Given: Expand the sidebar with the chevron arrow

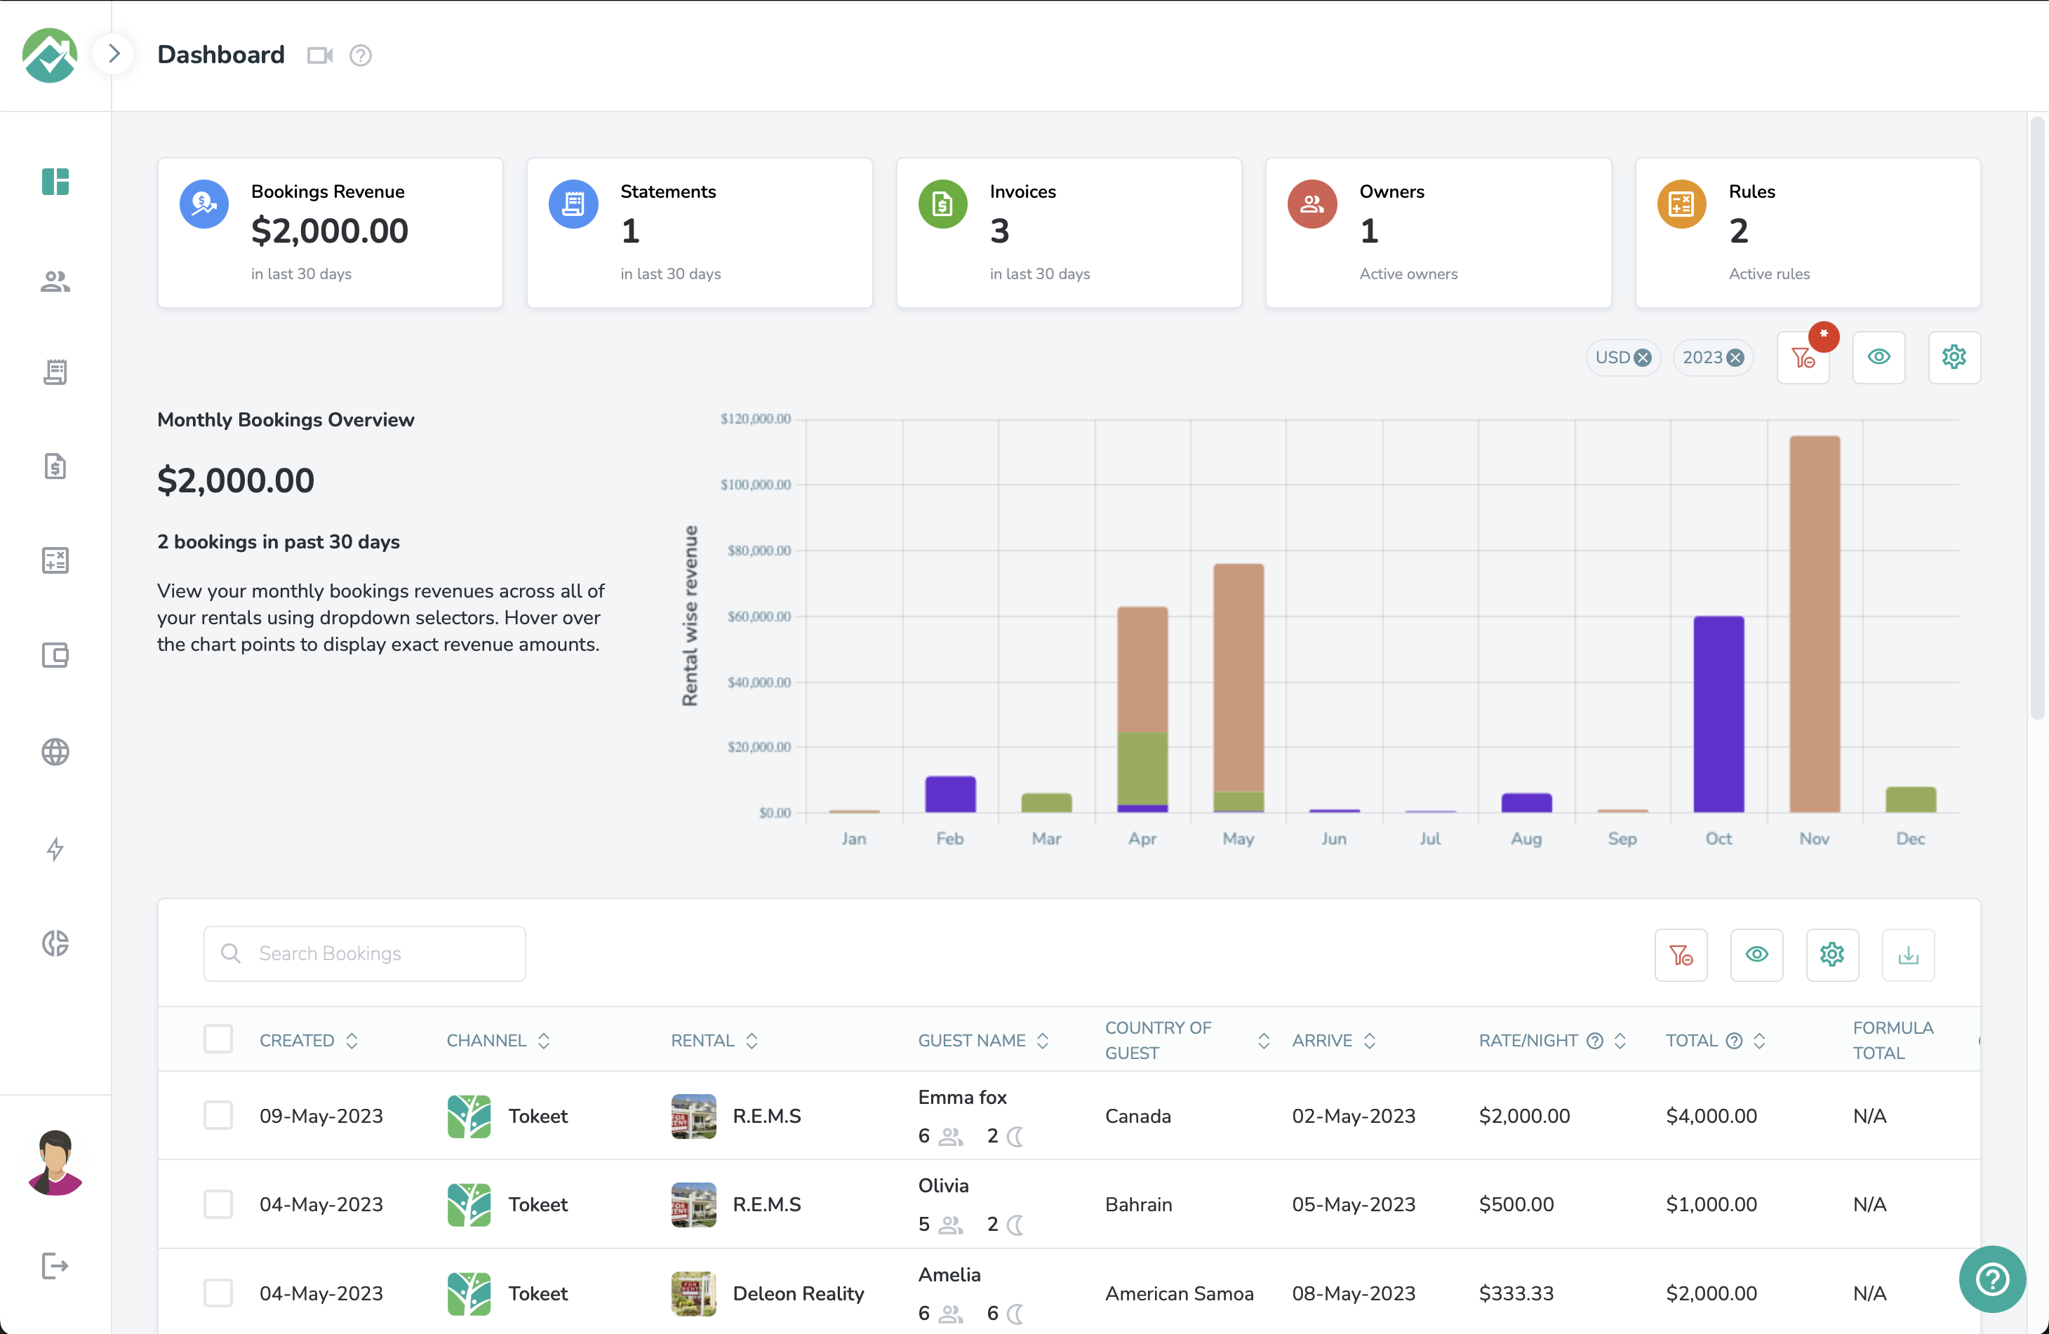Looking at the screenshot, I should 114,54.
